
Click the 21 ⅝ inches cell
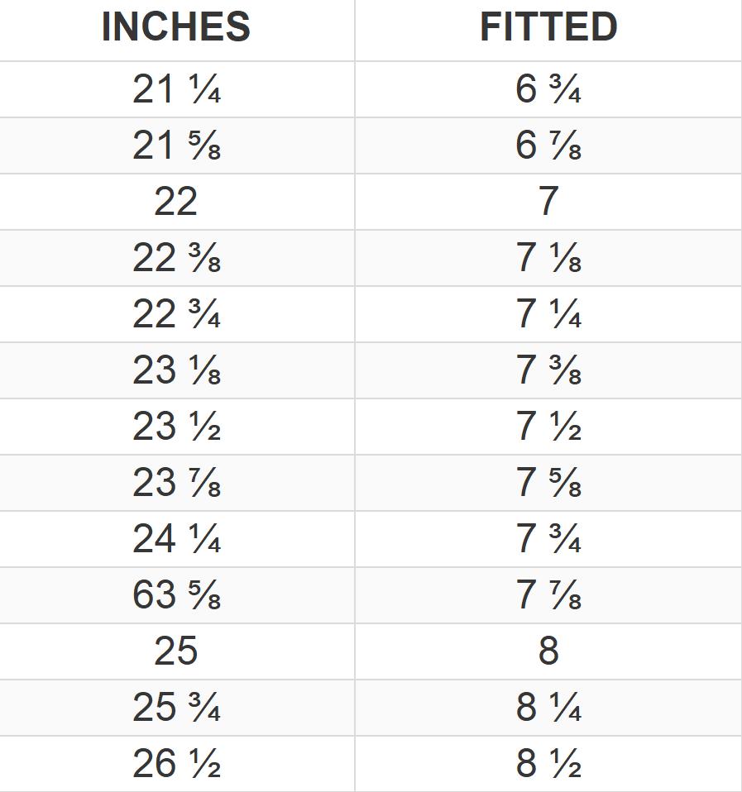[x=176, y=146]
